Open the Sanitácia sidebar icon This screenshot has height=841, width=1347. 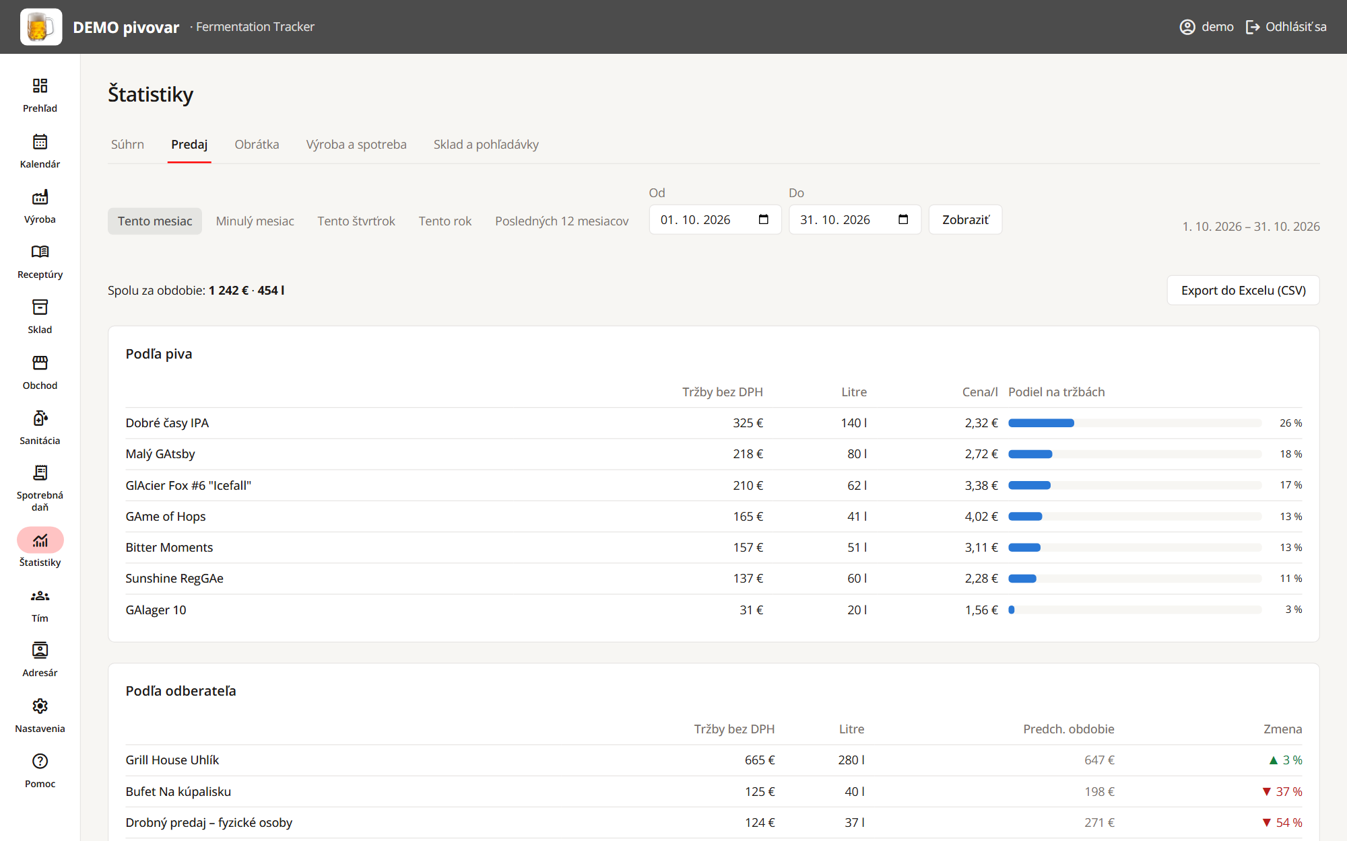tap(40, 418)
